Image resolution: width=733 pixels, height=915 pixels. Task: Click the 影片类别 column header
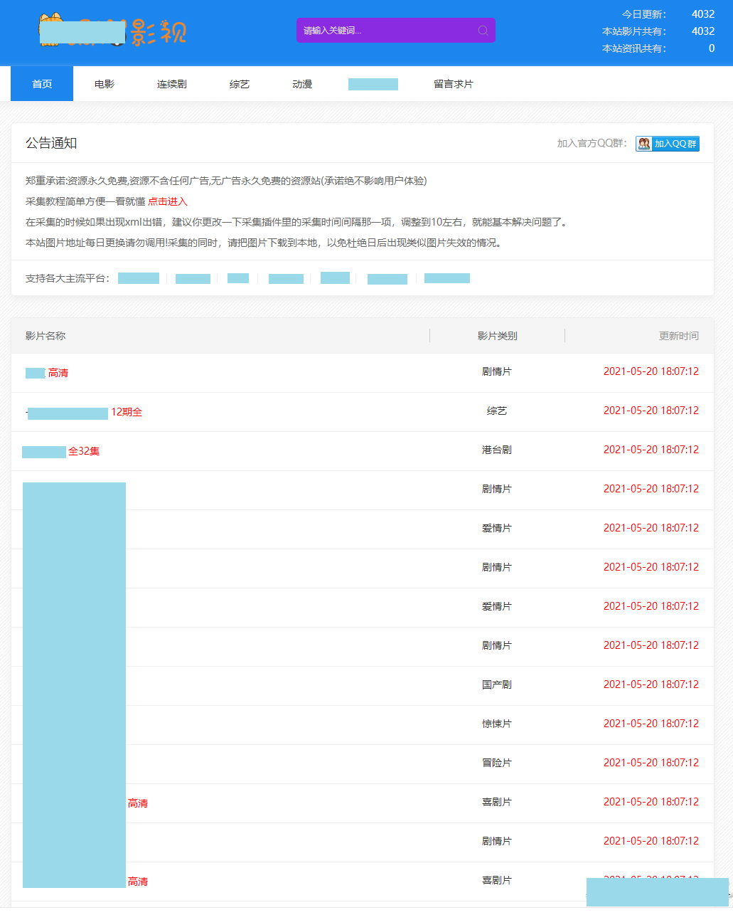496,335
